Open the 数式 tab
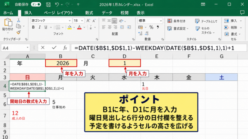The image size is (248, 139). (89, 13)
